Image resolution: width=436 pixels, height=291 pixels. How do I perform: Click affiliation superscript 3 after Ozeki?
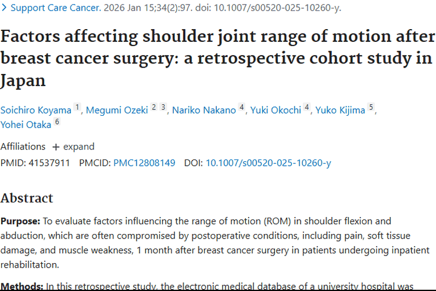(163, 108)
